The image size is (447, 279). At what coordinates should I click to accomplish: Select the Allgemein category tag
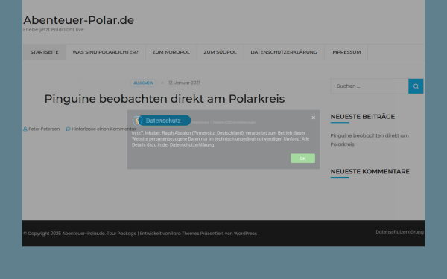pyautogui.click(x=143, y=83)
